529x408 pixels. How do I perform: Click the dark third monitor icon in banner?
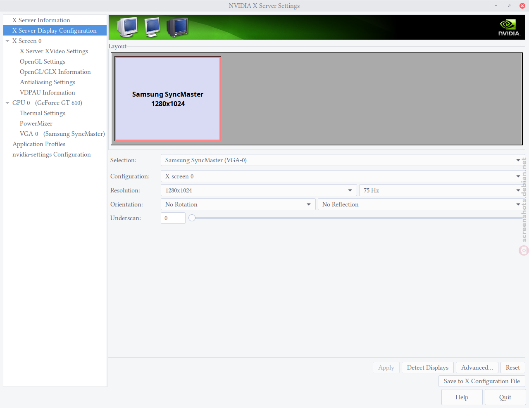[x=177, y=27]
